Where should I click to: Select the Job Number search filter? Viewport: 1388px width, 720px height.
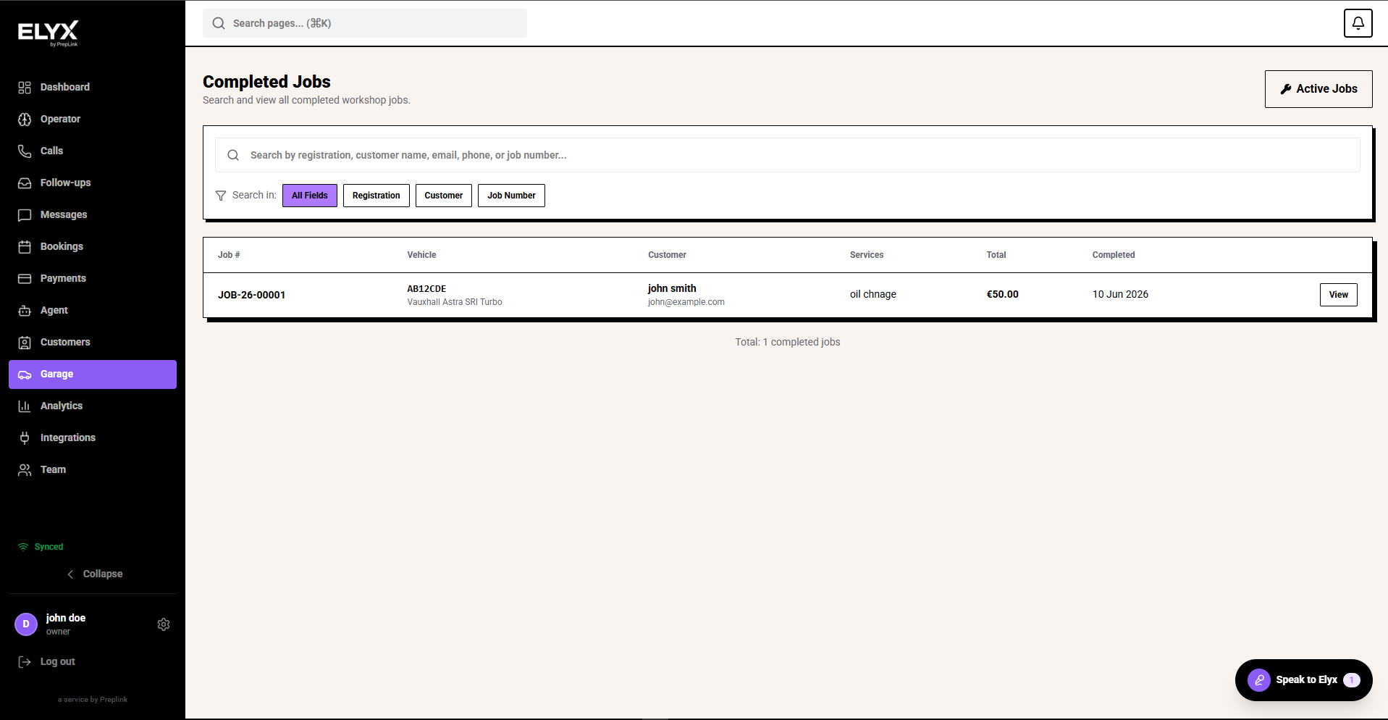click(511, 196)
